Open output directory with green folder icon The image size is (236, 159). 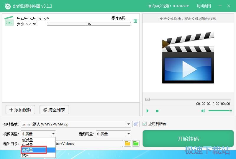(x=136, y=143)
